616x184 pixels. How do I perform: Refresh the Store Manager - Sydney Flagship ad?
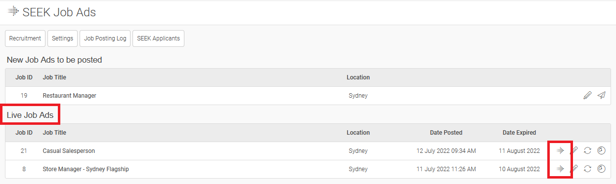[x=587, y=169]
